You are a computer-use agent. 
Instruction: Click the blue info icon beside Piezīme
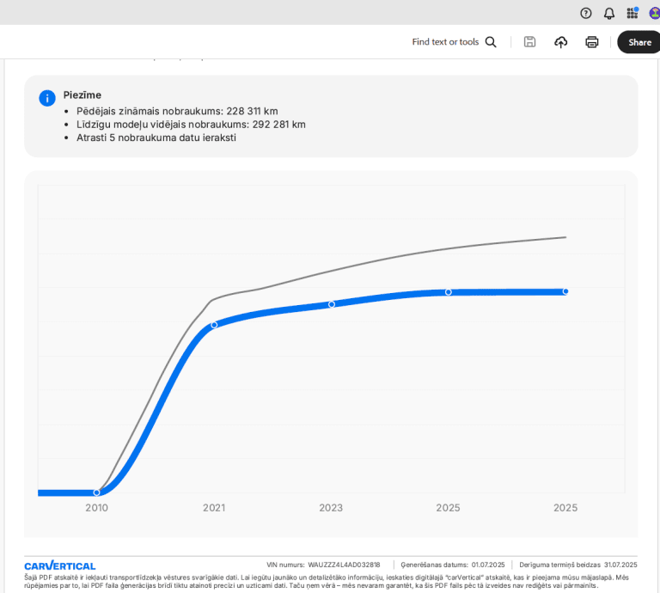coord(47,98)
